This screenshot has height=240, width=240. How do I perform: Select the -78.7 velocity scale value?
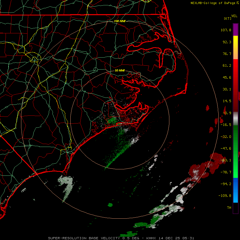pos(226,172)
